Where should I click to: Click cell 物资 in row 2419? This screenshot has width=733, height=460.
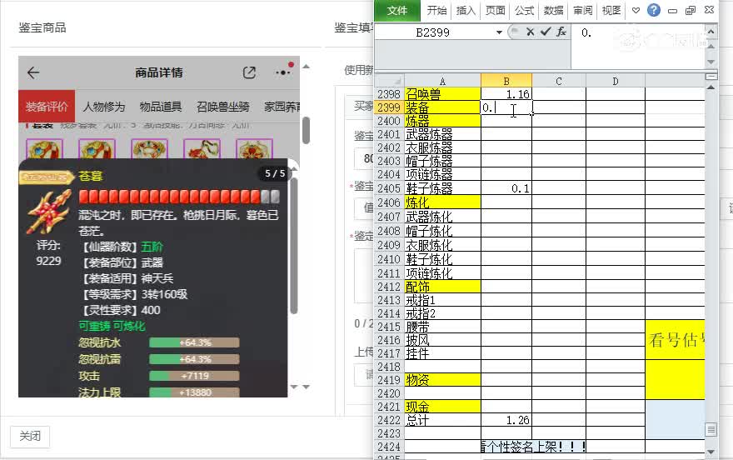pos(442,380)
